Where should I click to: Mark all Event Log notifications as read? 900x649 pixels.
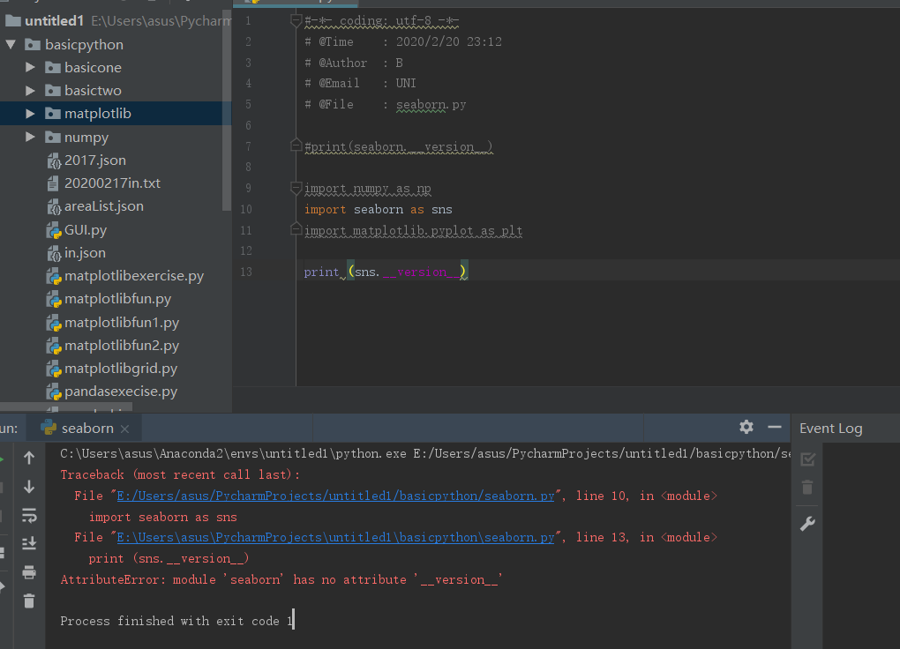tap(807, 459)
